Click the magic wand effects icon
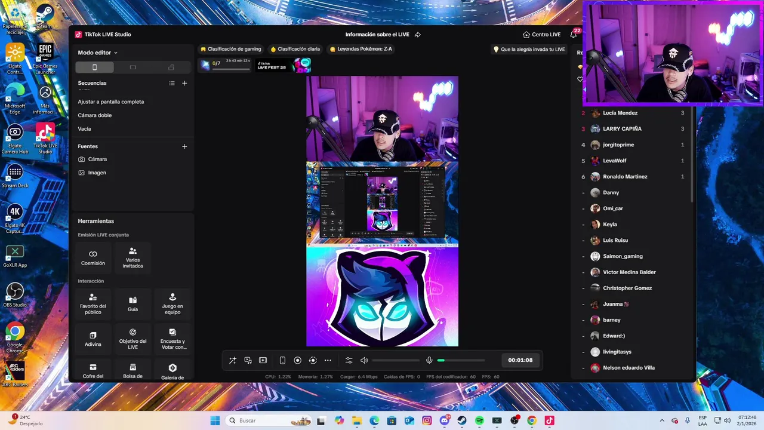Screen dimensions: 764x430 click(233, 360)
